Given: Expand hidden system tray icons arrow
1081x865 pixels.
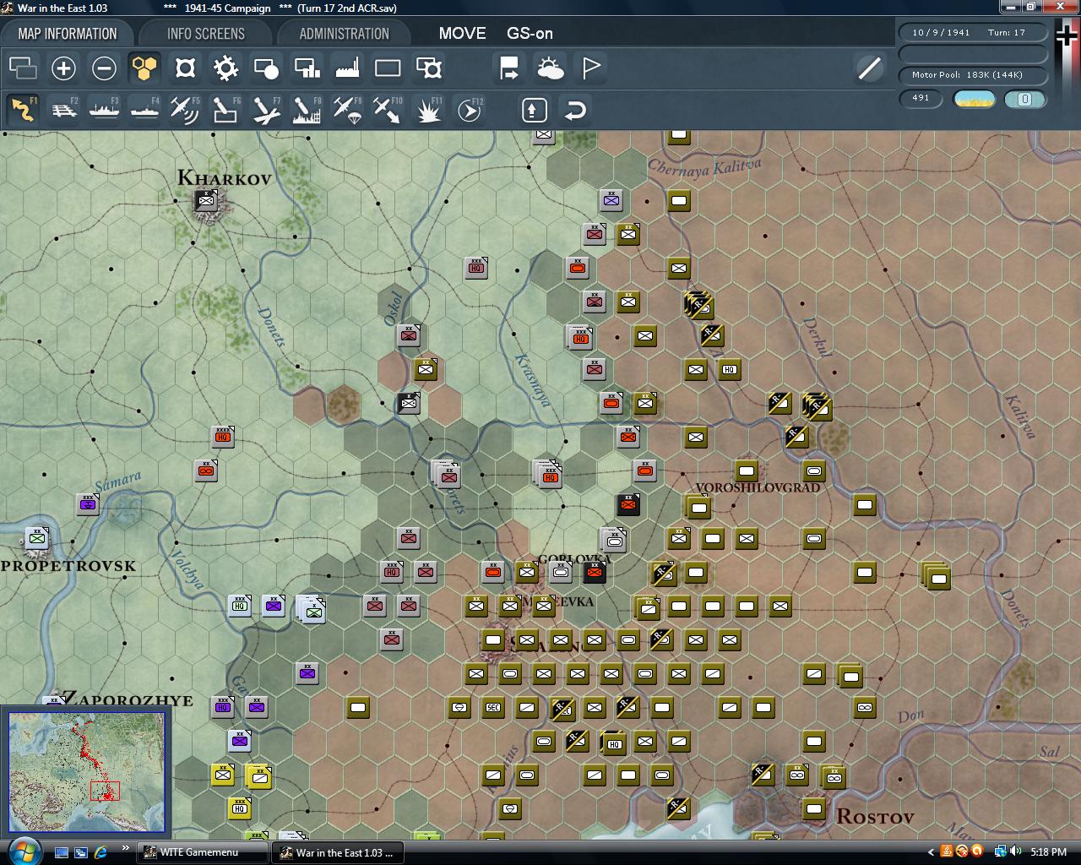Looking at the screenshot, I should (932, 851).
